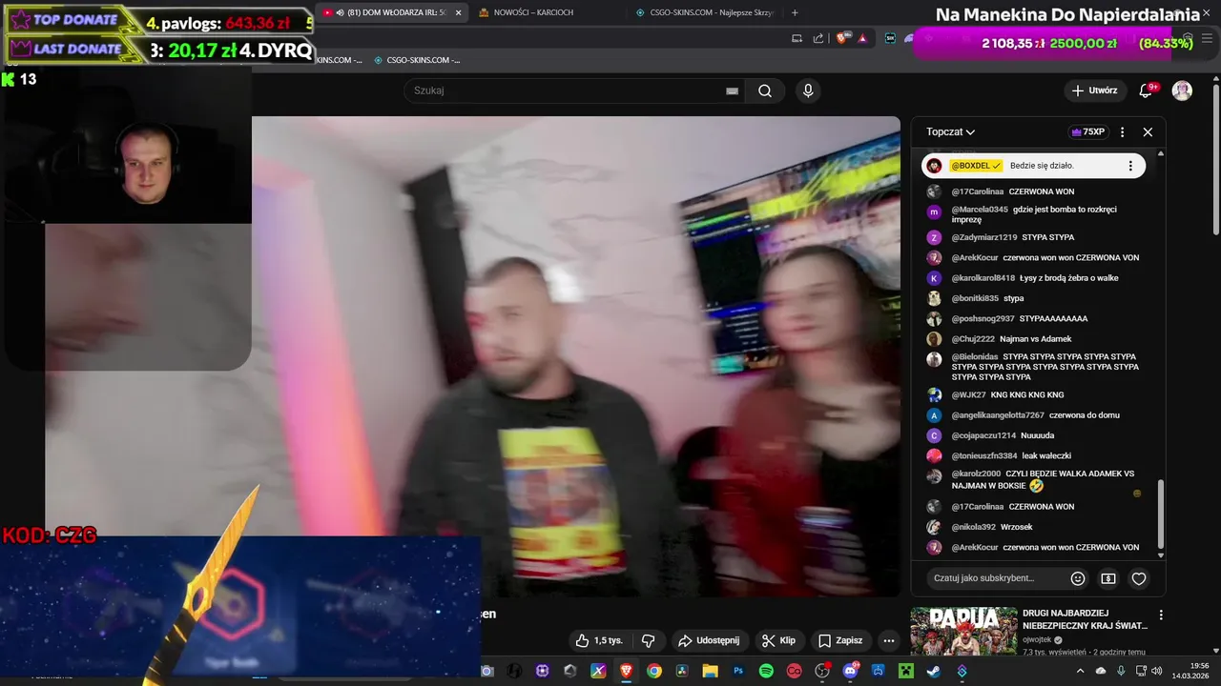The image size is (1221, 686).
Task: Open Discord from the taskbar
Action: [850, 671]
